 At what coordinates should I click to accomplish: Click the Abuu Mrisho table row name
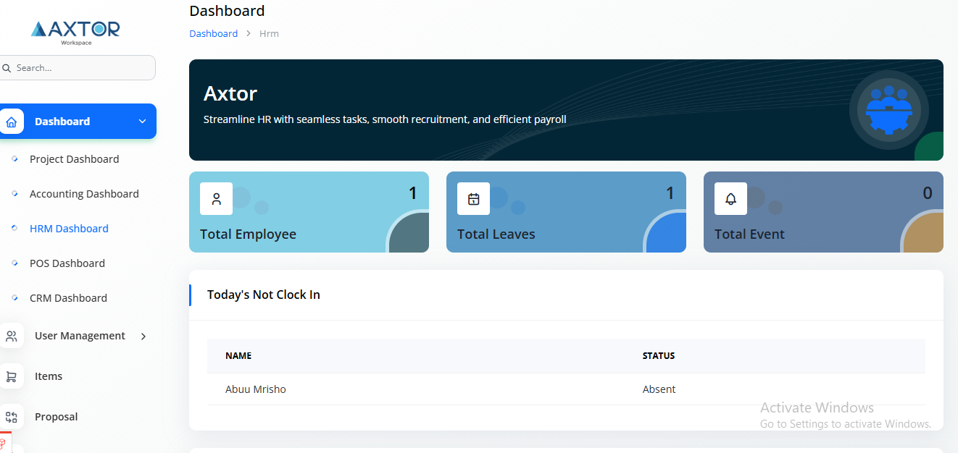point(256,389)
